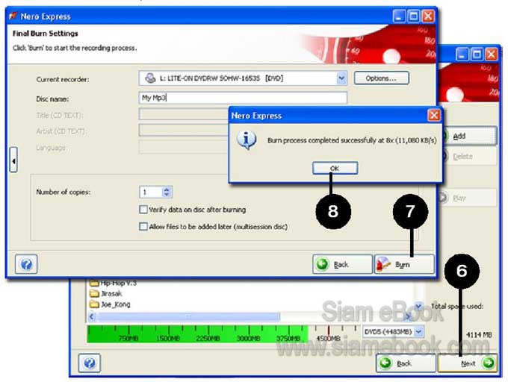Click the Final Burn Settings heading
The height and width of the screenshot is (382, 508).
click(46, 34)
